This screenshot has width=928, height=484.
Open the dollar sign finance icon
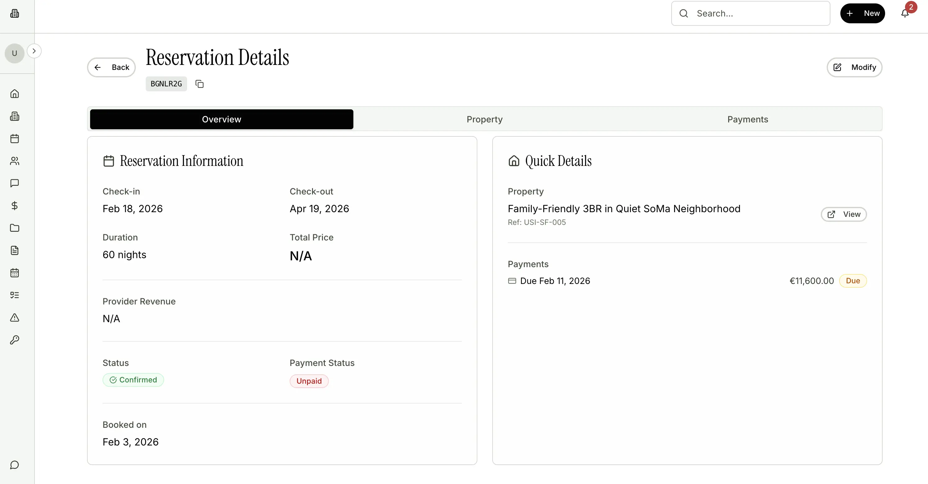click(x=14, y=206)
